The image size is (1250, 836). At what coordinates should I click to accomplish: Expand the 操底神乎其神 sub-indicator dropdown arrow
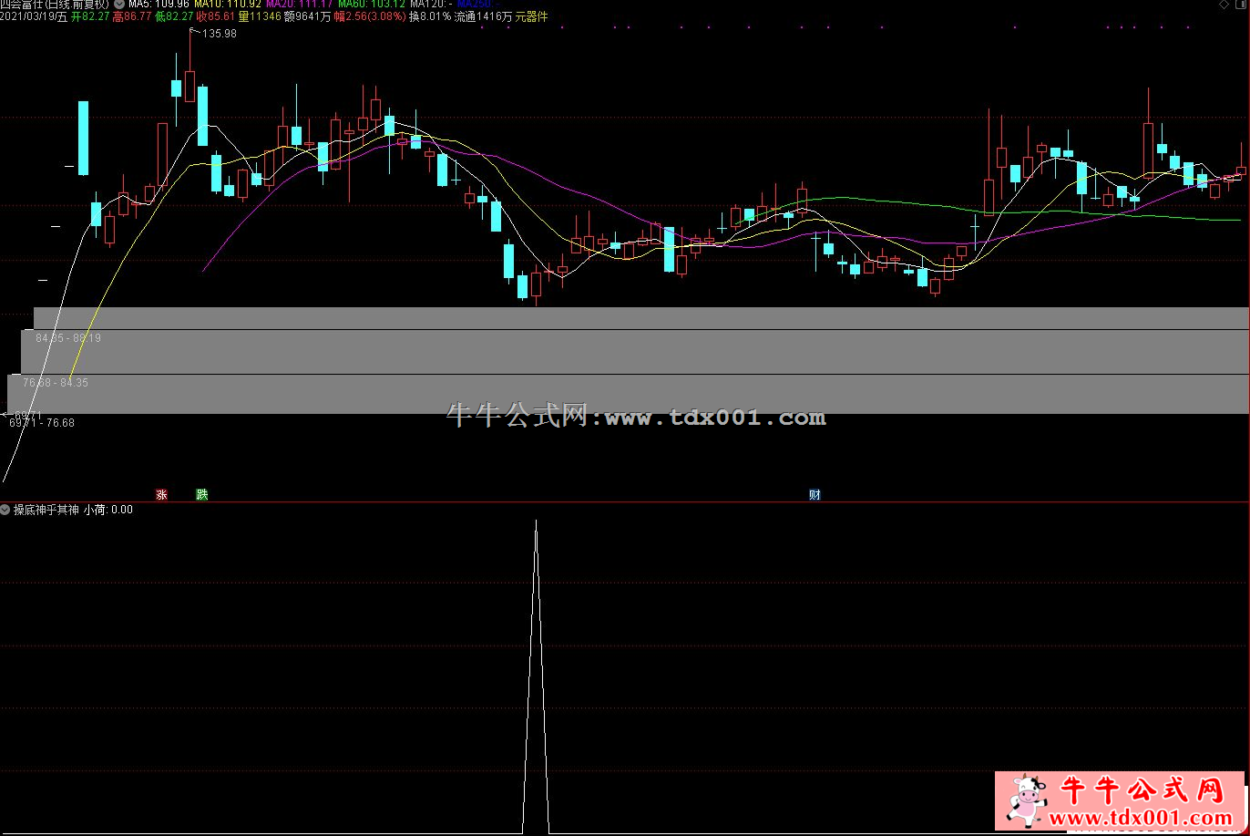(x=5, y=510)
